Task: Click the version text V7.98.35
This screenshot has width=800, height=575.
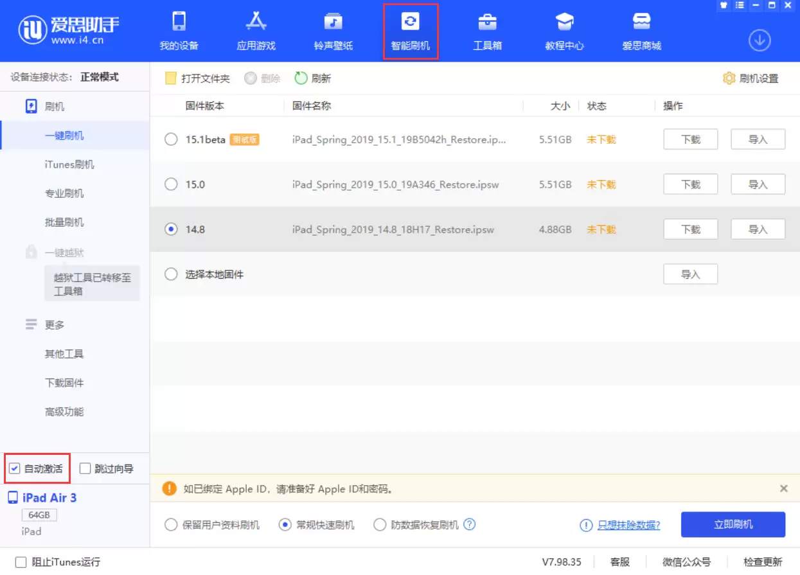Action: point(562,562)
